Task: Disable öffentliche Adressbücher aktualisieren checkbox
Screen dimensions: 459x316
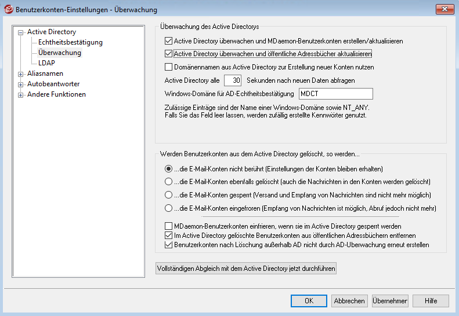Action: point(169,54)
